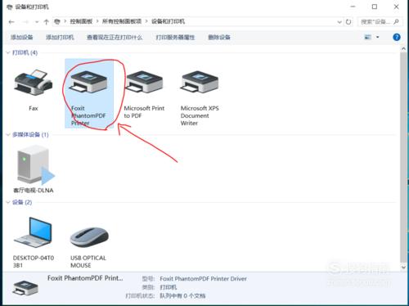
Task: Select the Microsoft Print to PDF icon
Action: coord(144,82)
